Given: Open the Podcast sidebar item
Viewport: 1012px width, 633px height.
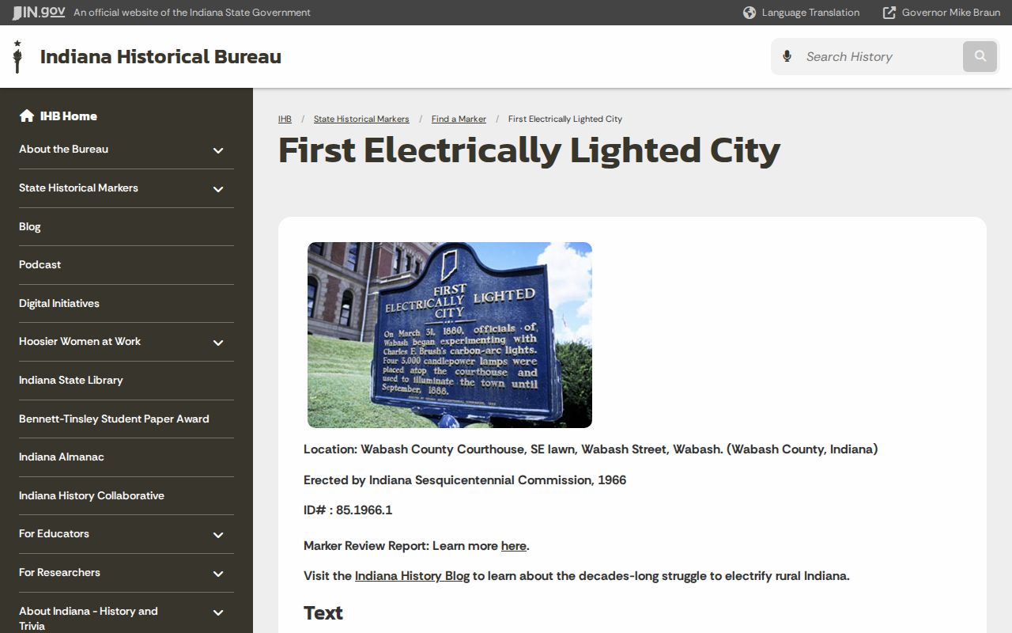Looking at the screenshot, I should tap(126, 265).
